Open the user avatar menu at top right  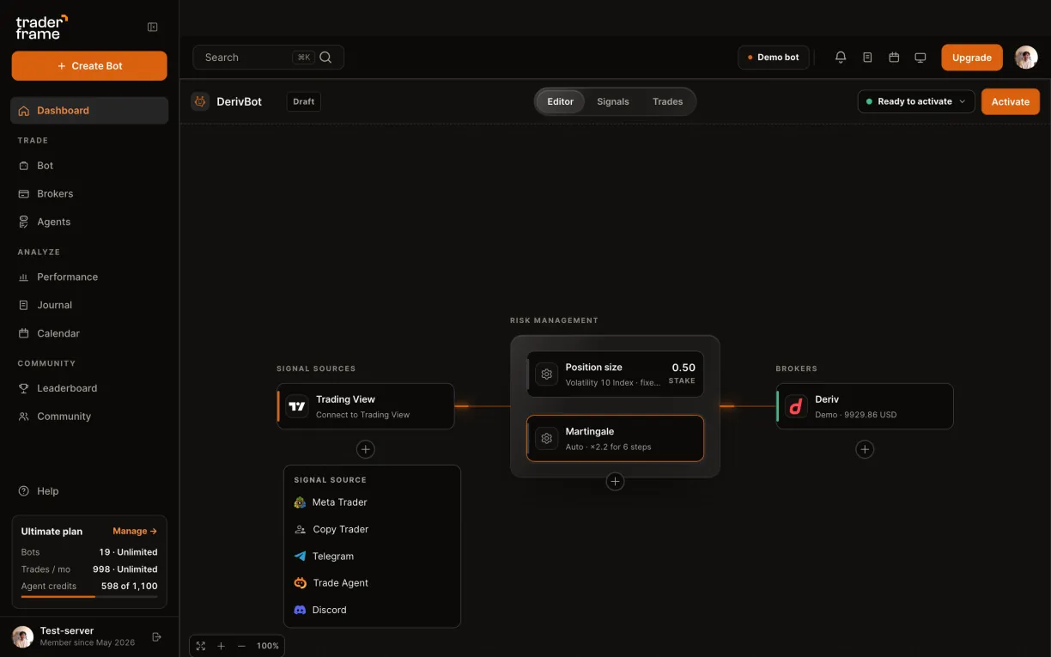click(1026, 58)
